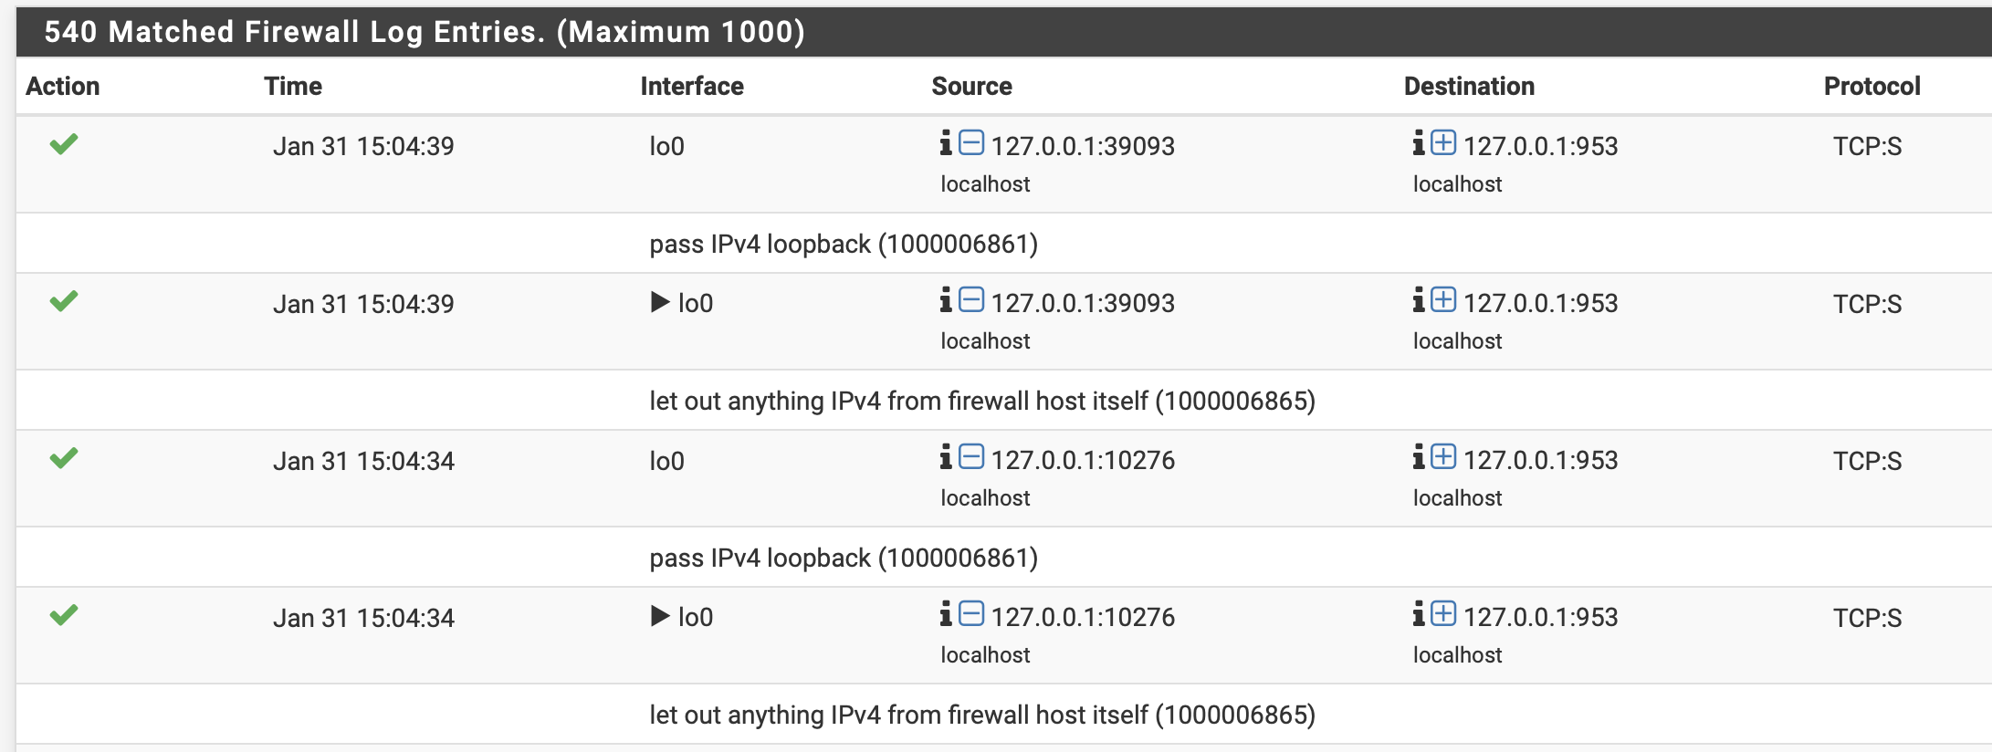This screenshot has width=1992, height=752.
Task: Click the plus pass icon for destination 127.0.0.1:953 in first row
Action: [x=1443, y=143]
